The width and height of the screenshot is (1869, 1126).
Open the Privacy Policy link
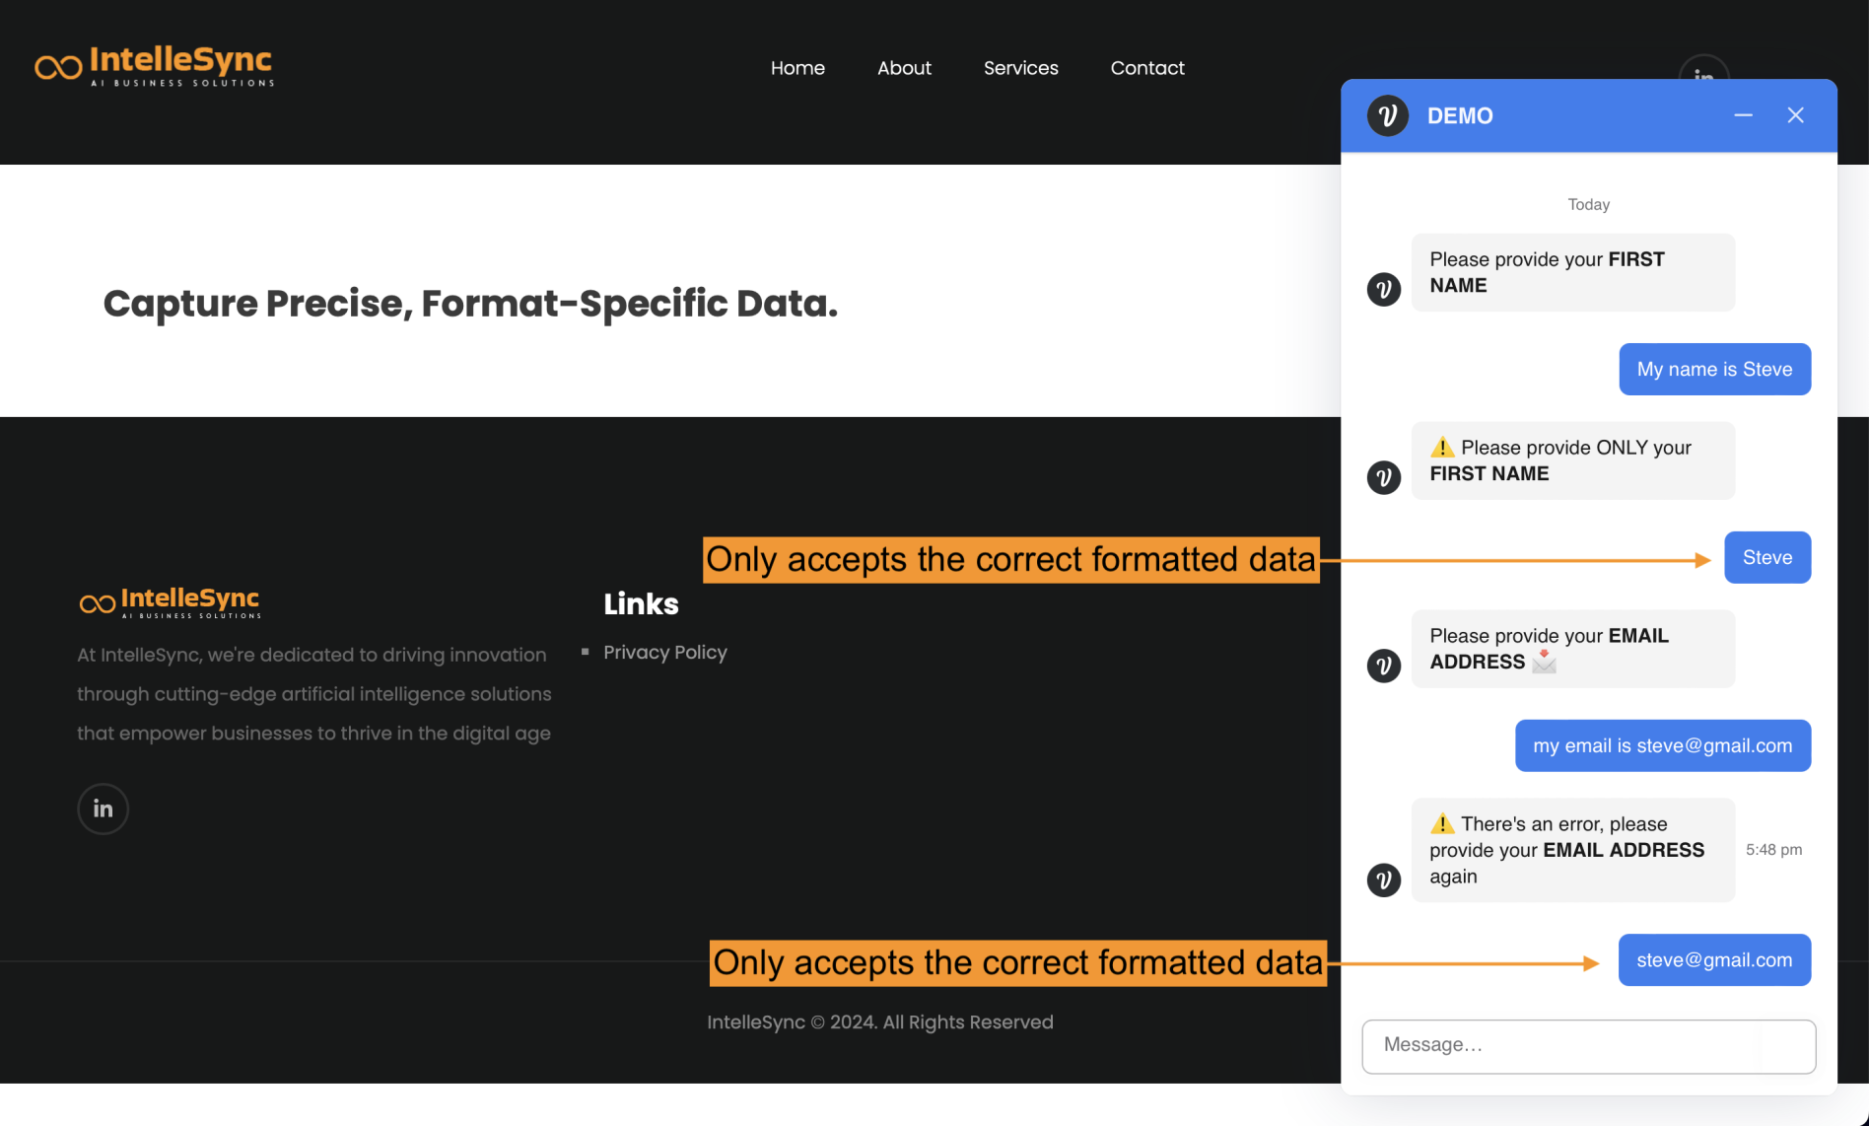click(x=665, y=652)
